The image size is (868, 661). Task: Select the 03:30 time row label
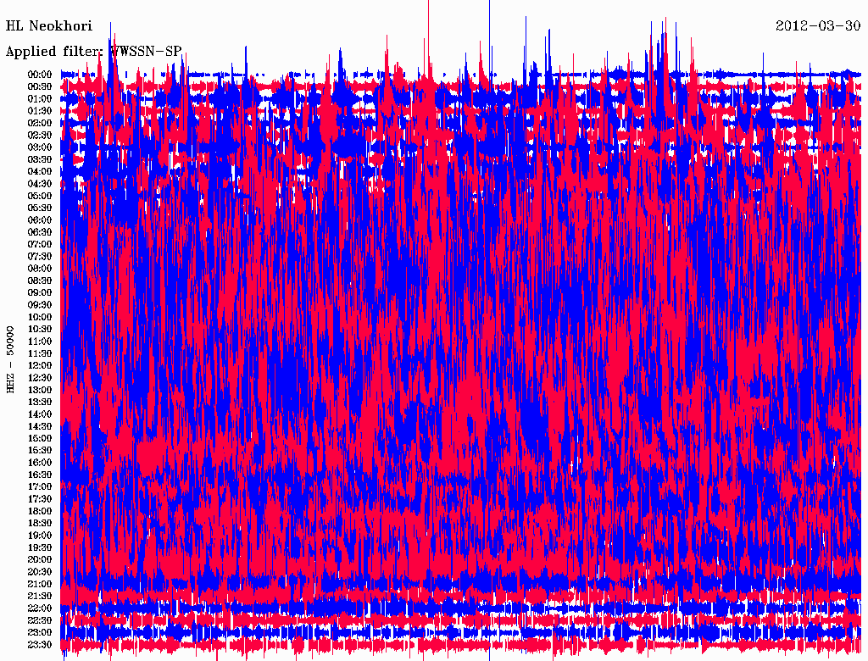click(40, 159)
